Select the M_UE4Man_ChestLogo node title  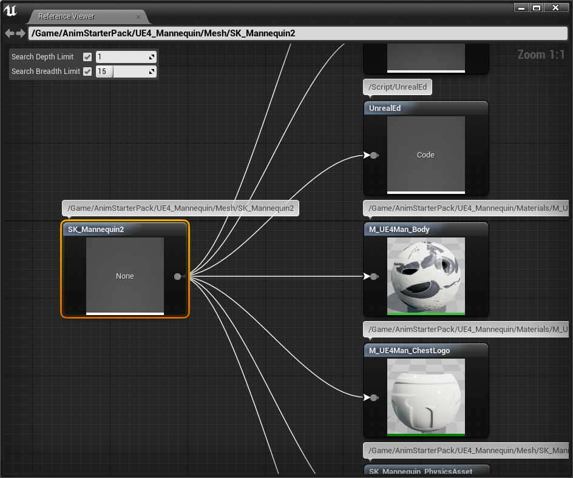pos(409,350)
